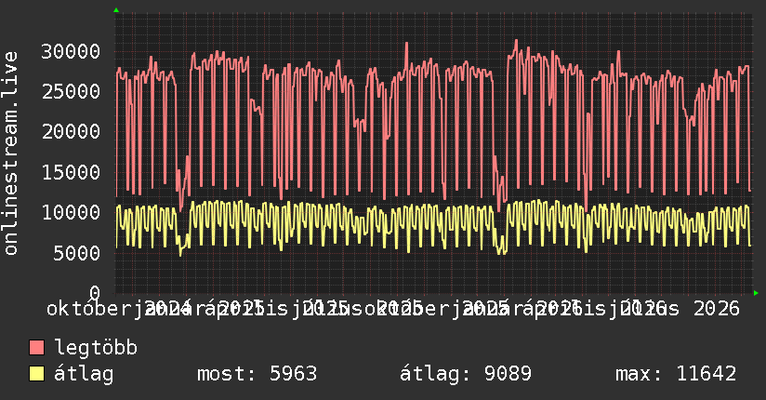Click the most: 5963 value
Image resolution: width=766 pixels, height=400 pixels.
pos(257,374)
